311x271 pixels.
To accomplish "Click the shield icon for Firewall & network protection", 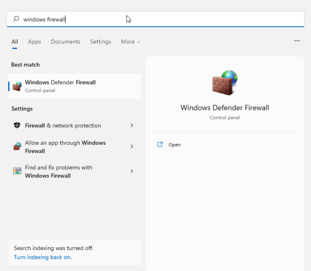I will (x=17, y=125).
